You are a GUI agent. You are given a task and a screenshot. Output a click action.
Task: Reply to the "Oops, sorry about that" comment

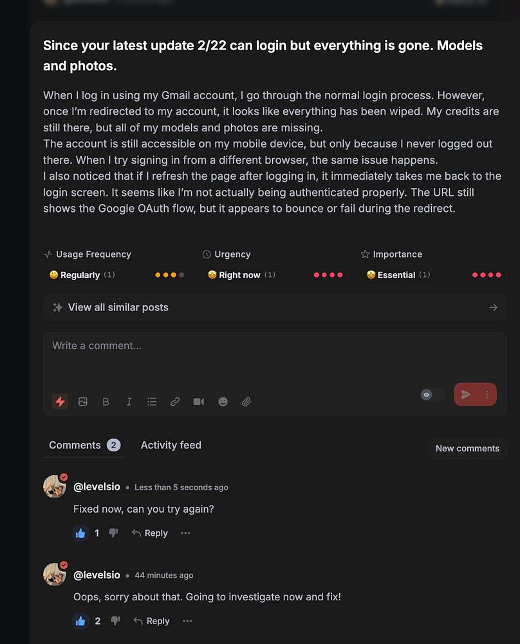pyautogui.click(x=151, y=621)
